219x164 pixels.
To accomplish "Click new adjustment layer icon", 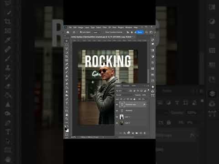I will 133,133.
